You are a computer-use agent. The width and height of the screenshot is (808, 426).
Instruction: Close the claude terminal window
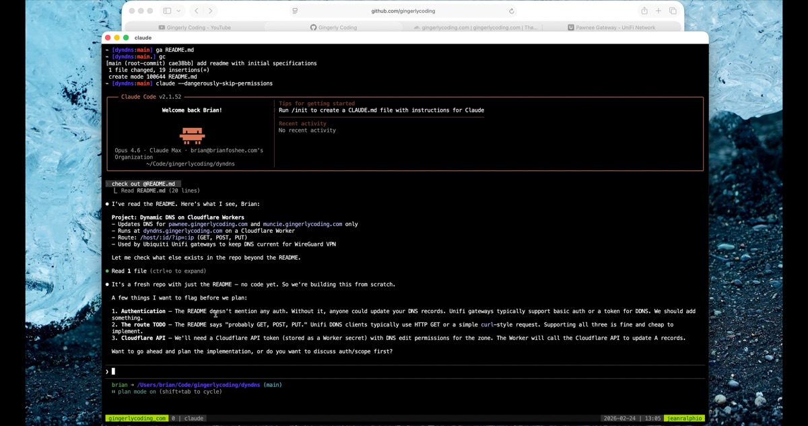(108, 38)
